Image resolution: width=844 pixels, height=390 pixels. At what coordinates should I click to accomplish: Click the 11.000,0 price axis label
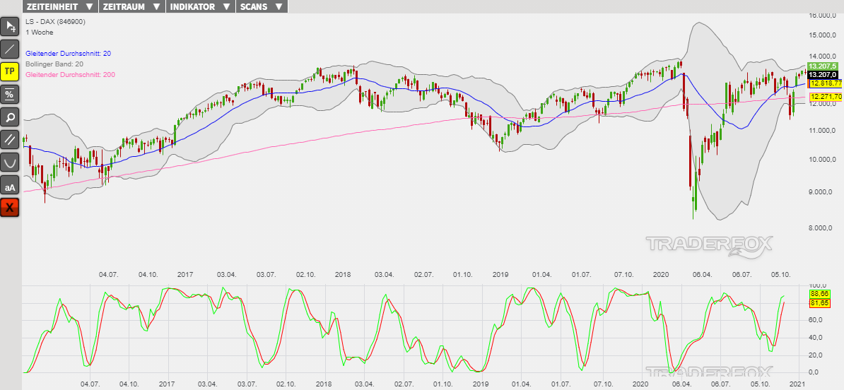pyautogui.click(x=822, y=131)
